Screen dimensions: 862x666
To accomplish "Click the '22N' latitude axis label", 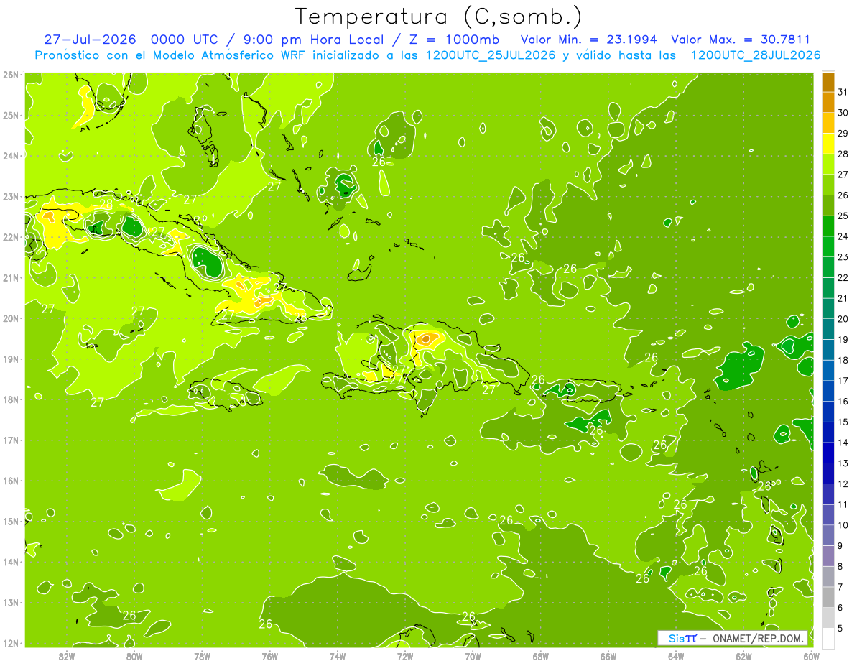I will pyautogui.click(x=11, y=237).
